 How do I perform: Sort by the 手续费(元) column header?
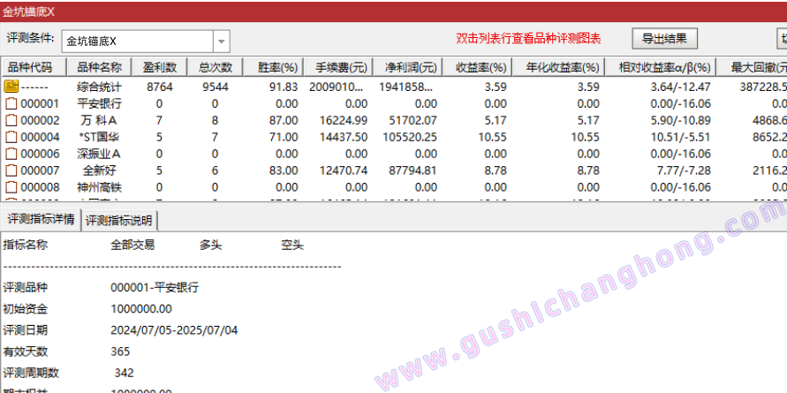[338, 67]
